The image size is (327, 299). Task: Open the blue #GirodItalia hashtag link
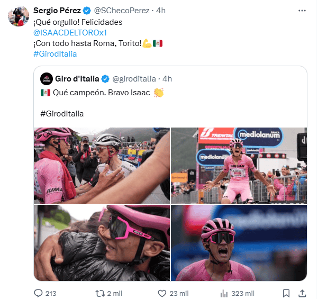click(x=55, y=53)
